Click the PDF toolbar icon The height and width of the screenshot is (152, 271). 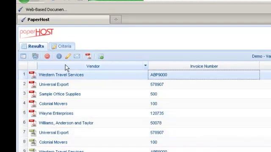click(88, 56)
